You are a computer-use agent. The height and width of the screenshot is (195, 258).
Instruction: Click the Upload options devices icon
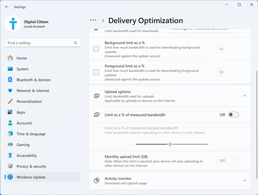(97, 96)
